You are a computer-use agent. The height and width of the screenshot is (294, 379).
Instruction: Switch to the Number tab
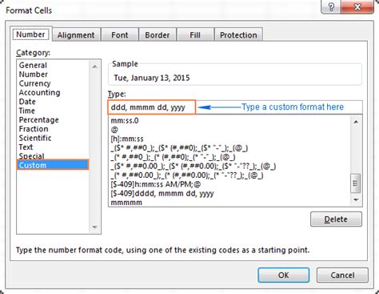click(30, 34)
